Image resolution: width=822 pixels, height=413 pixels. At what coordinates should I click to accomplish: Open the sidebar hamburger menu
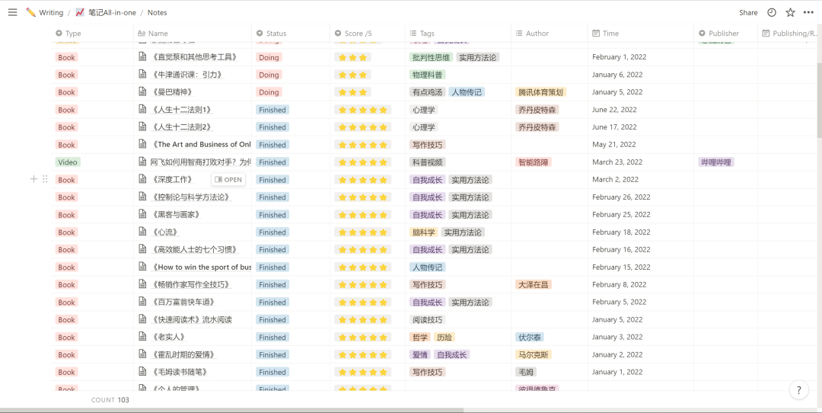13,13
